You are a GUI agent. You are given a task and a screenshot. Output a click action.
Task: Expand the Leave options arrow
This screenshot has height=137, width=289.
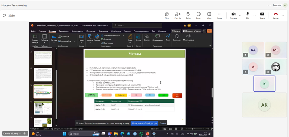[x=283, y=16]
